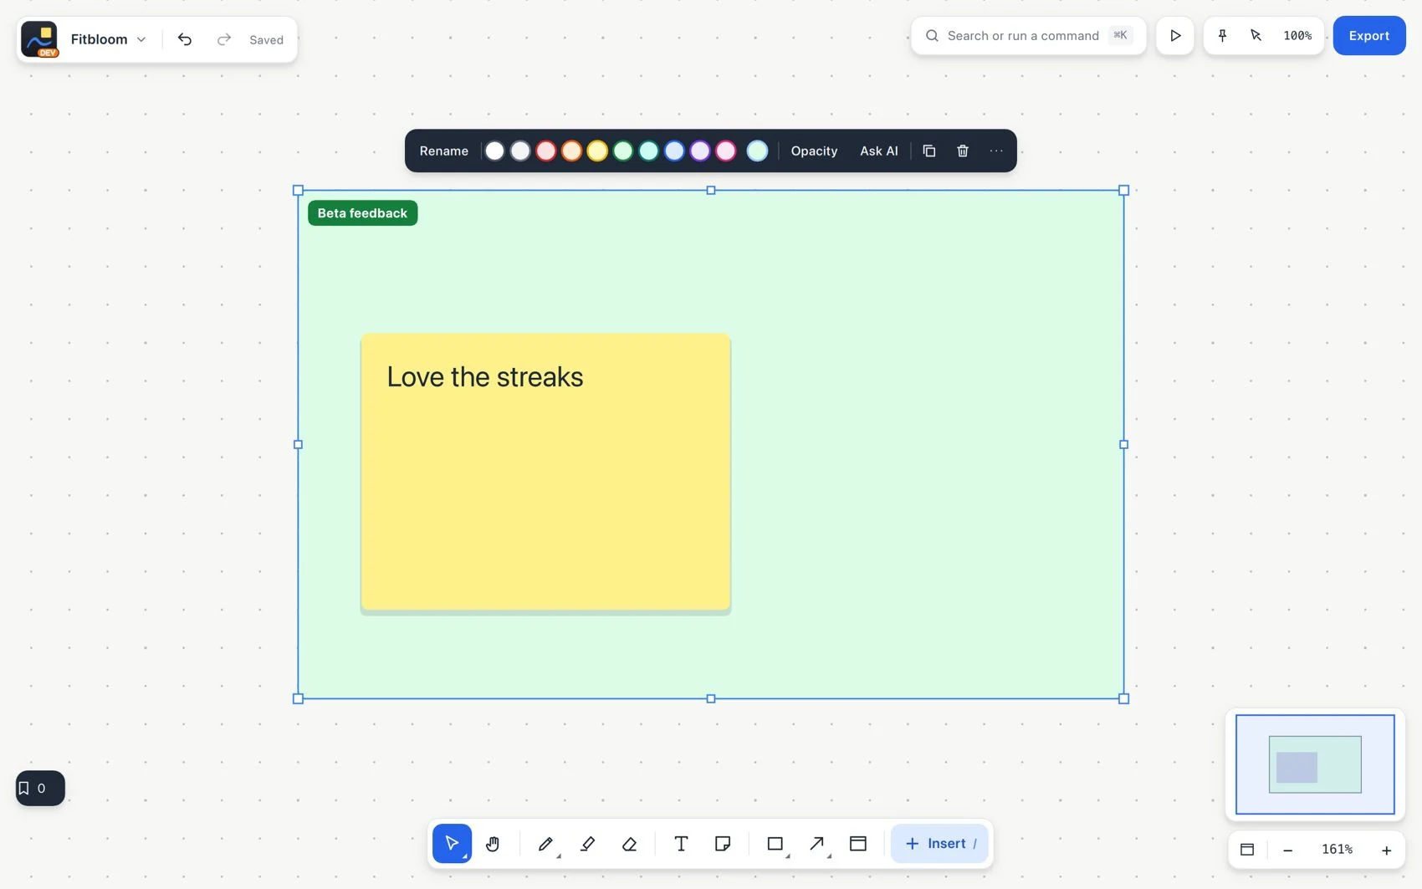Viewport: 1422px width, 889px height.
Task: Open the Insert menu button
Action: pyautogui.click(x=940, y=843)
